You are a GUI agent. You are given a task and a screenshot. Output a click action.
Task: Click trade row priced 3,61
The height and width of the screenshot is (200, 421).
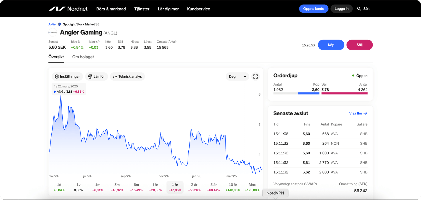(320, 163)
